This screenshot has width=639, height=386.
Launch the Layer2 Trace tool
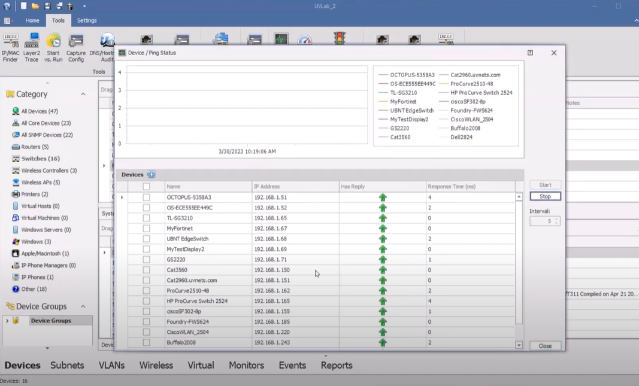[x=31, y=48]
